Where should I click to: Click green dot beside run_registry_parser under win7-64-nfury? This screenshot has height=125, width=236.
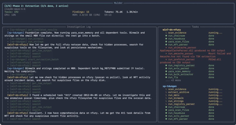pyautogui.click(x=166, y=66)
